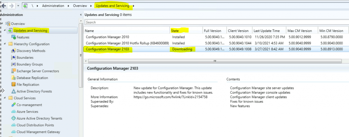349x137 pixels.
Task: Sort the list by Name column header
Action: coord(127,31)
